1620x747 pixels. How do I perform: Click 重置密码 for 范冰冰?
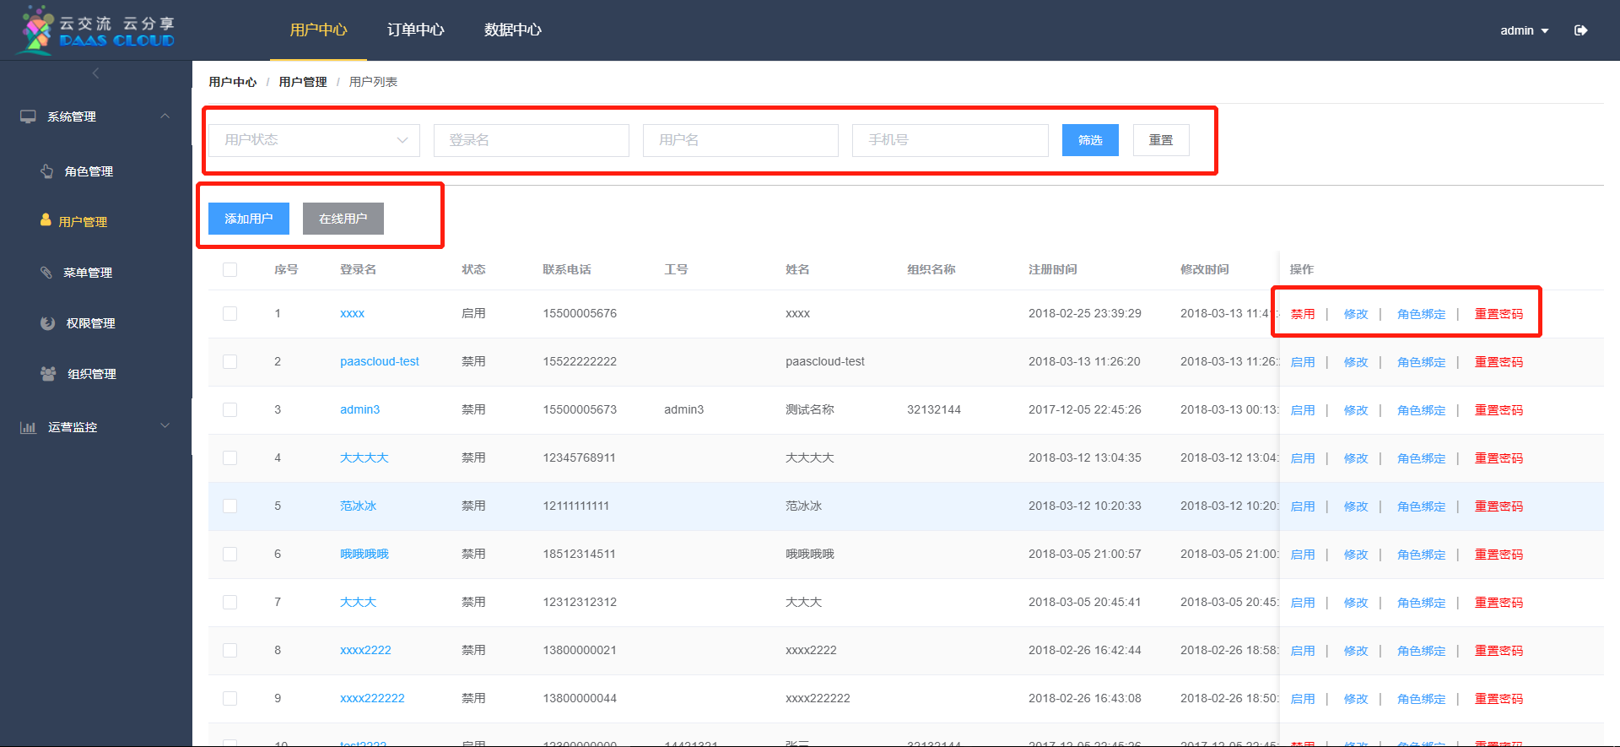1498,506
